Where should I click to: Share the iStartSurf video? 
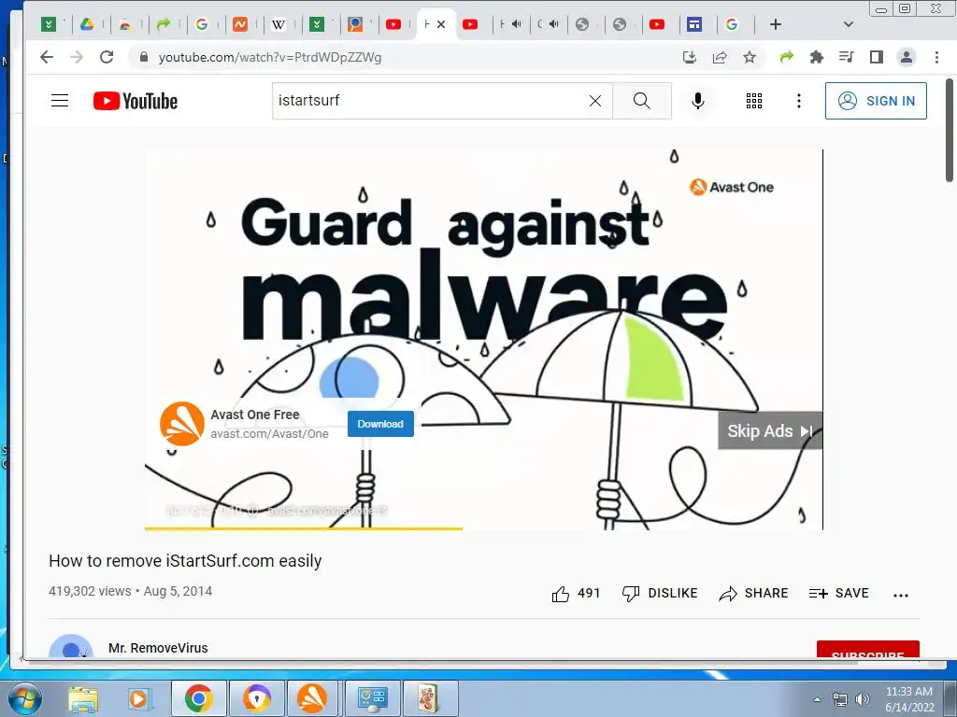[x=753, y=593]
